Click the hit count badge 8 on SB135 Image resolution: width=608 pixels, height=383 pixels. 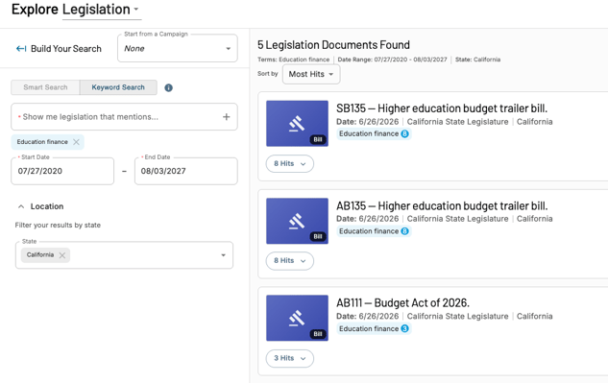point(404,133)
